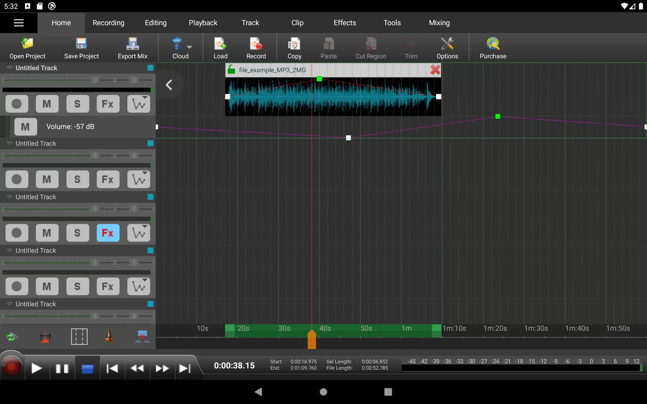Expand the fourth Untitled Track panel
Image resolution: width=647 pixels, height=404 pixels.
point(9,251)
